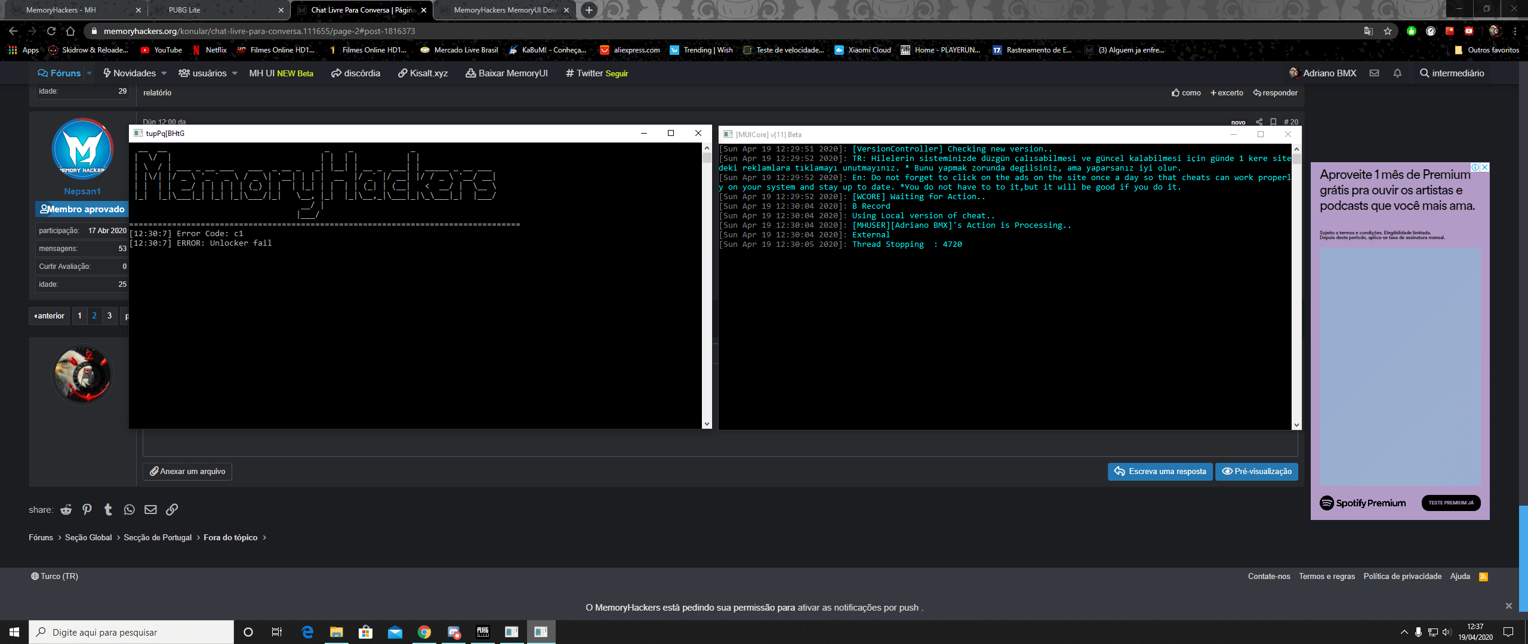Open the Baixar MemoryUI navigation link
Image resolution: width=1528 pixels, height=644 pixels.
[507, 73]
